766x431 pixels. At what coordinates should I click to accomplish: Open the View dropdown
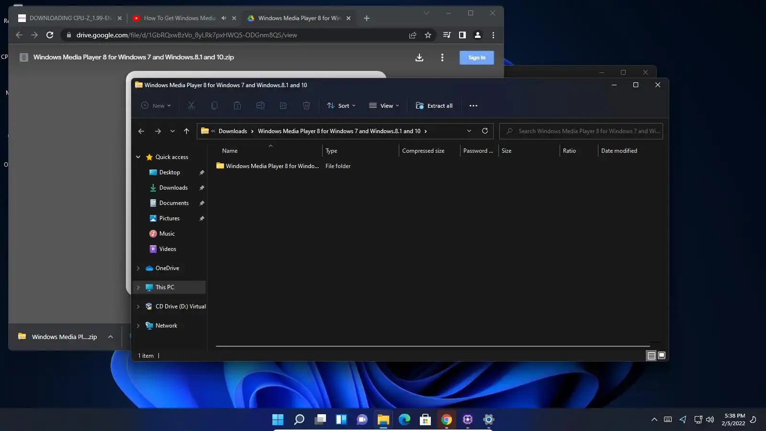point(384,106)
